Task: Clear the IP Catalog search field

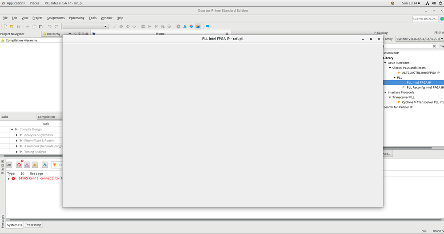Action: (434, 46)
